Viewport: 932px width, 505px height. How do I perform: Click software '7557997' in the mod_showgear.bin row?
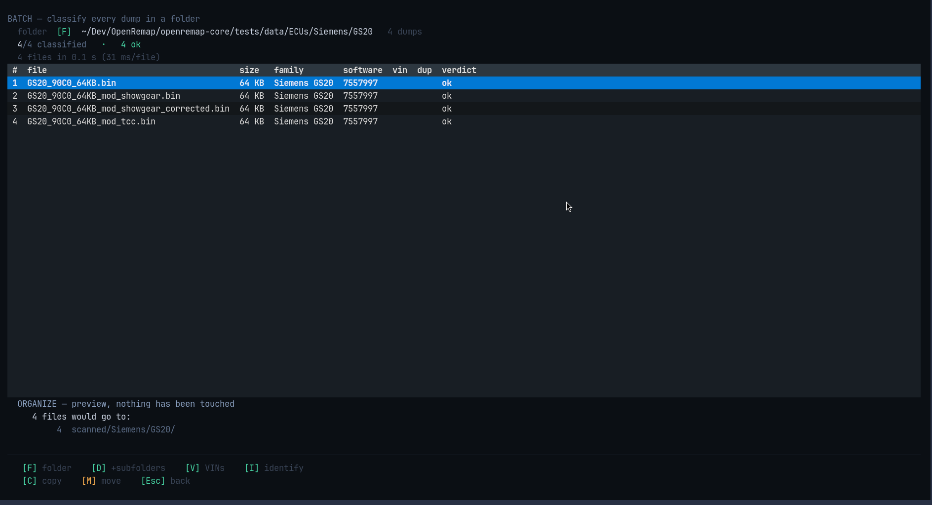point(360,96)
